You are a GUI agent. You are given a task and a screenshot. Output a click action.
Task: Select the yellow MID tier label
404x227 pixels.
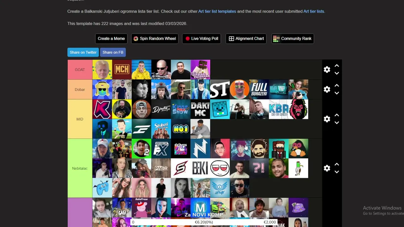click(80, 119)
